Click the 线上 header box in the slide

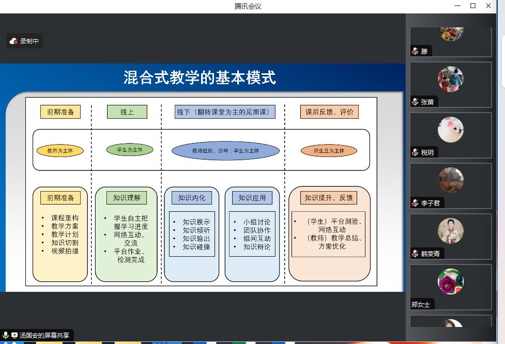tap(127, 112)
